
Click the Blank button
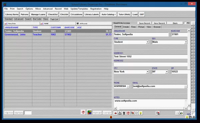pos(175,23)
